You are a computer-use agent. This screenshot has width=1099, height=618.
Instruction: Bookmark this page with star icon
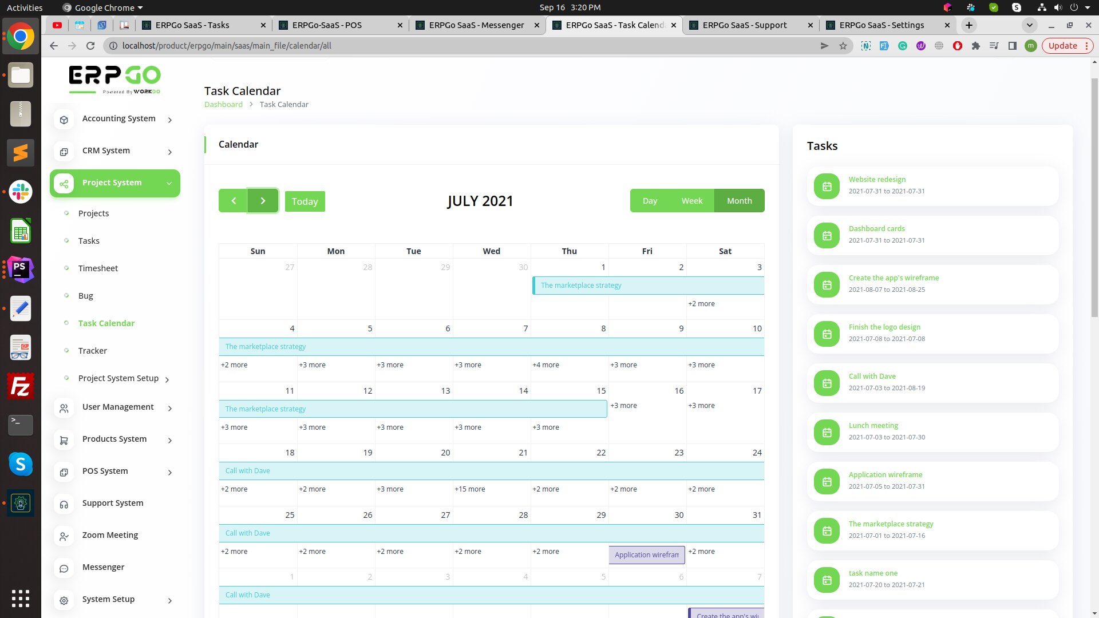tap(843, 46)
